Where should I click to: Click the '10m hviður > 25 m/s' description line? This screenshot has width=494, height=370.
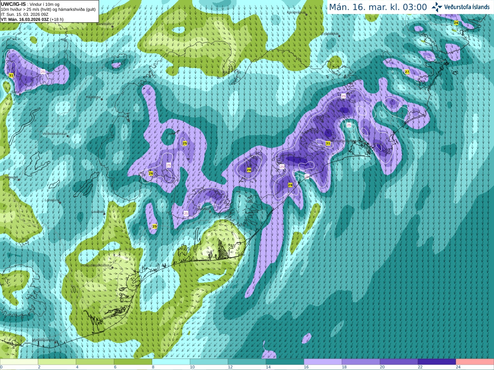click(x=48, y=9)
